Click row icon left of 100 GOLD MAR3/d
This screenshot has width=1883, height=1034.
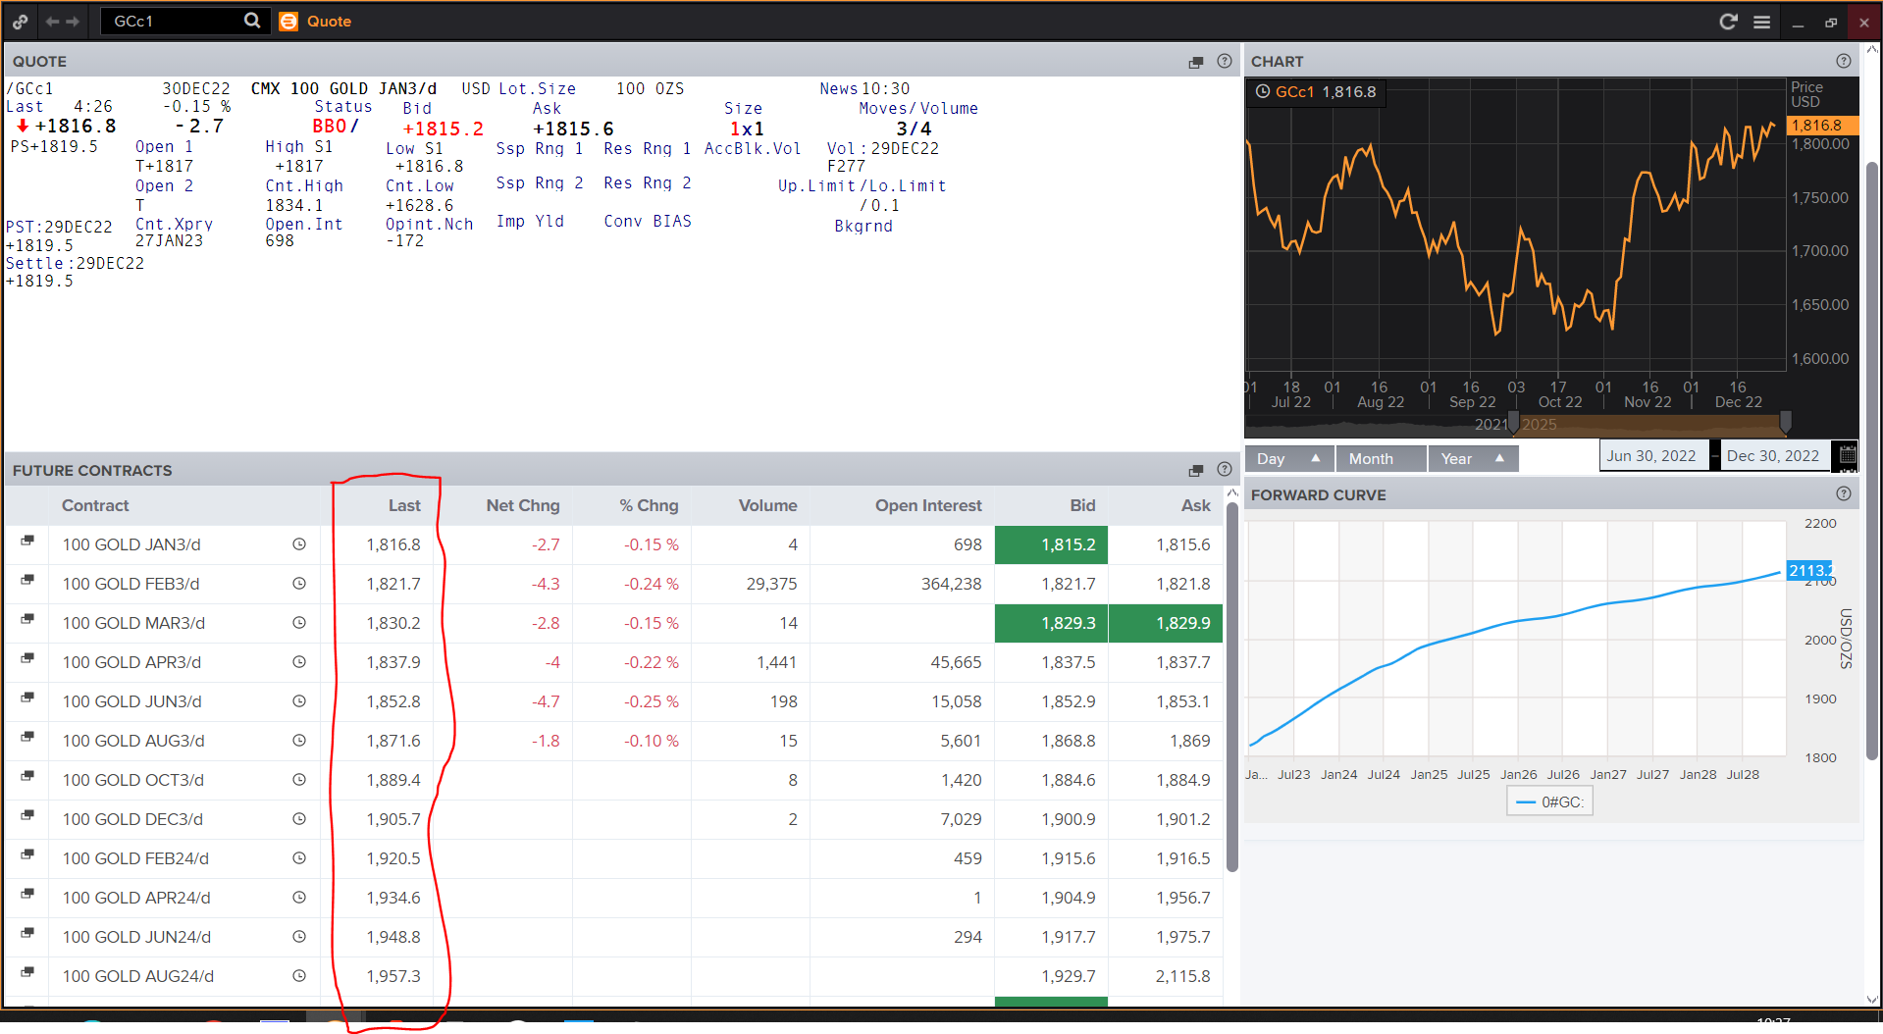coord(27,619)
